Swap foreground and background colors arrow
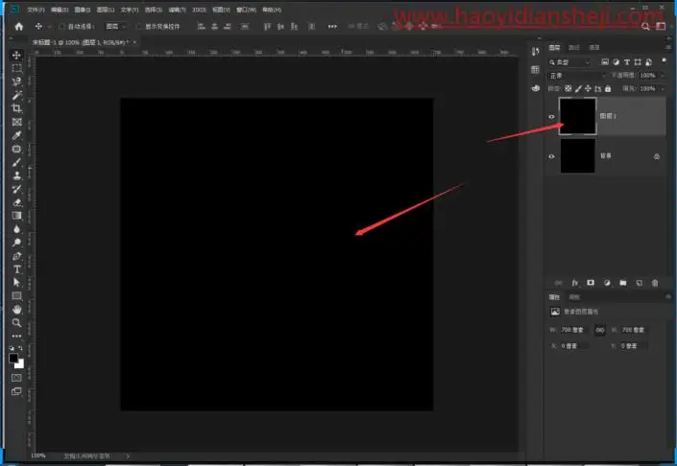 (x=21, y=348)
